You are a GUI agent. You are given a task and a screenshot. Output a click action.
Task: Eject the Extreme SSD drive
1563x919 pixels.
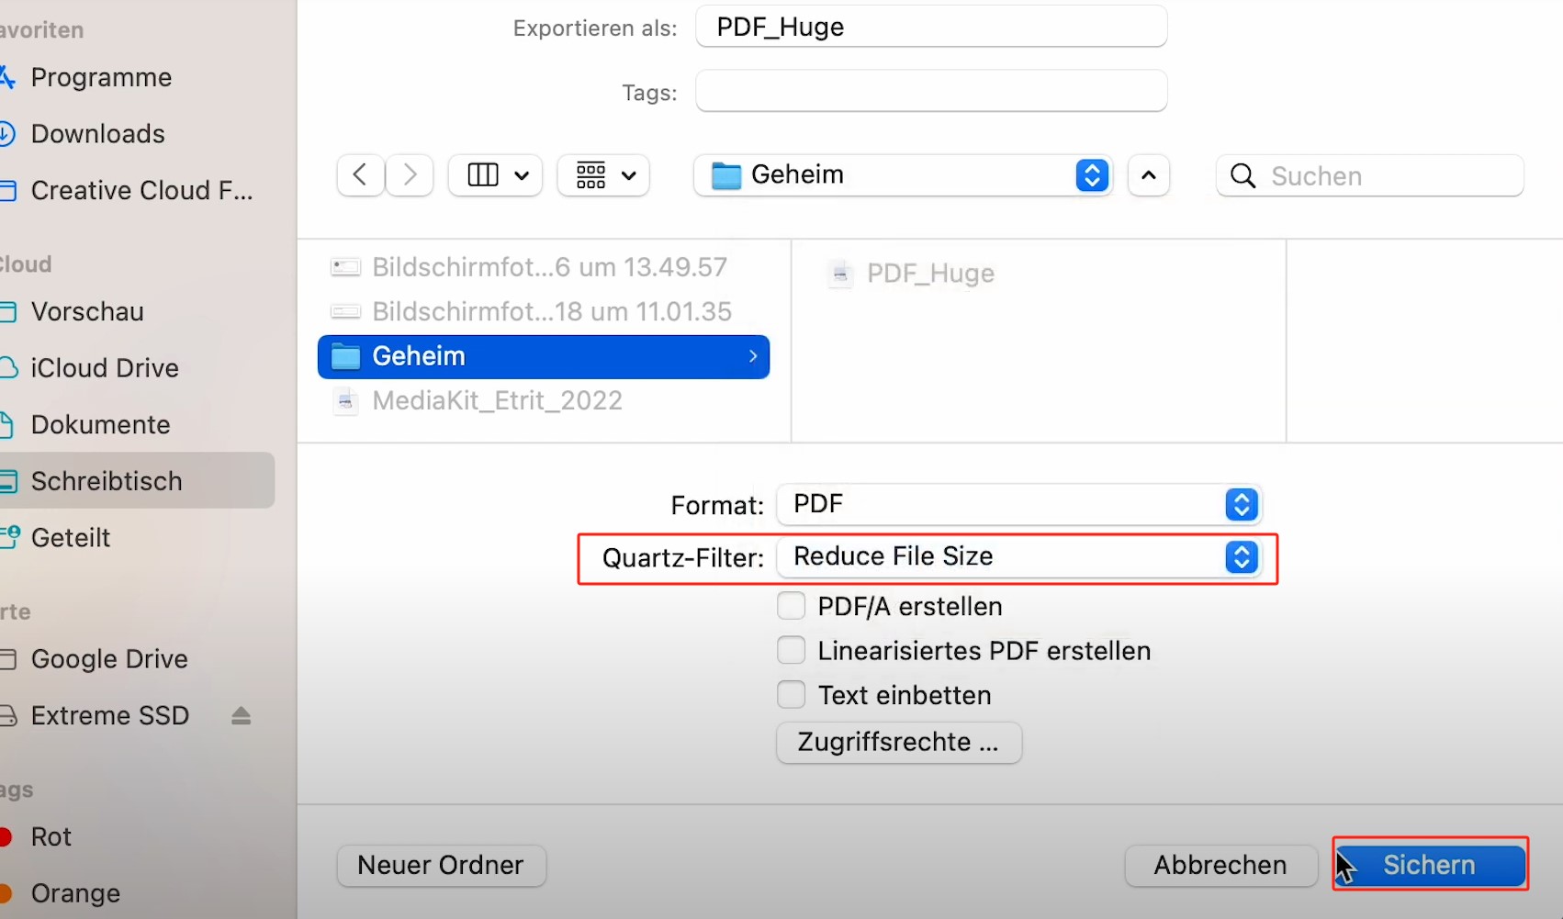pos(241,716)
